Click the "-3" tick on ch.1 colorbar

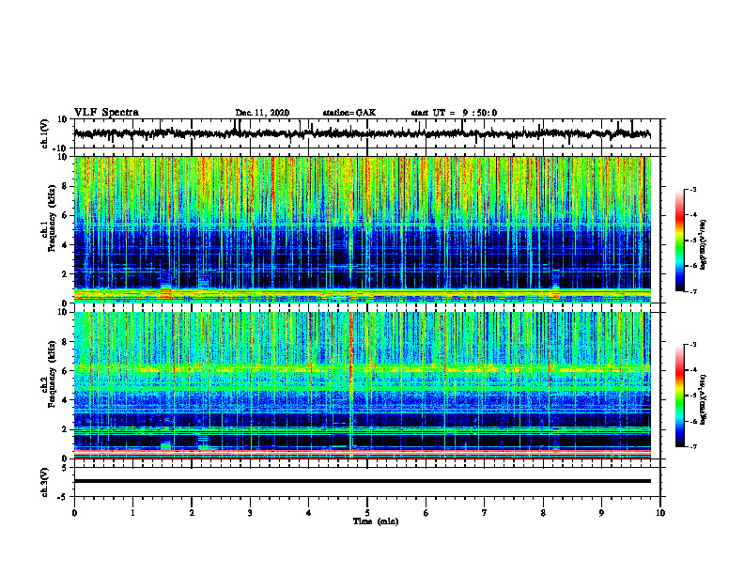coord(692,189)
